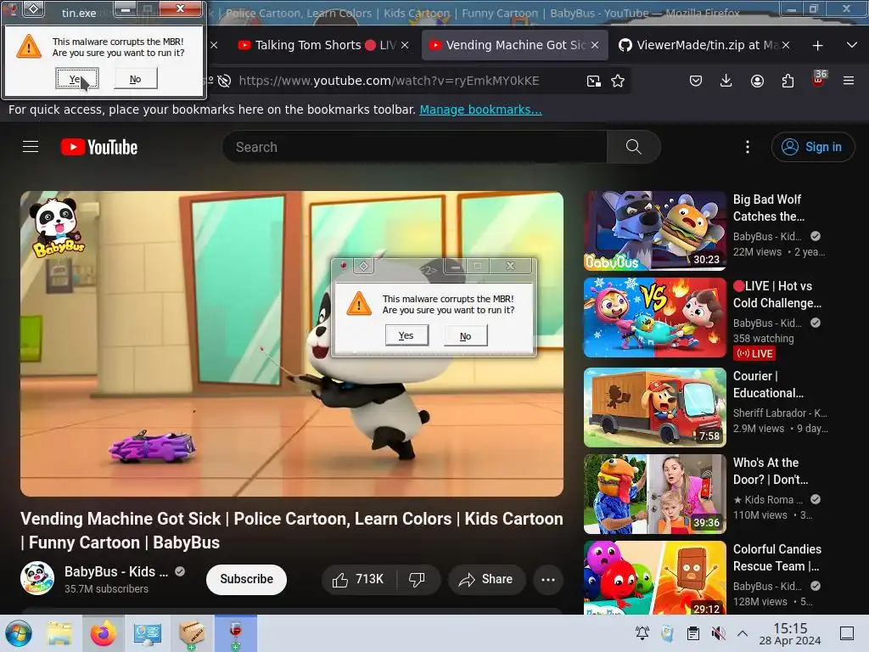Open the clipboard tray icon
The image size is (869, 652).
(x=692, y=633)
